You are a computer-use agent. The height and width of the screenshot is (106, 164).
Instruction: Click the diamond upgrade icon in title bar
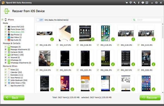[131, 3]
